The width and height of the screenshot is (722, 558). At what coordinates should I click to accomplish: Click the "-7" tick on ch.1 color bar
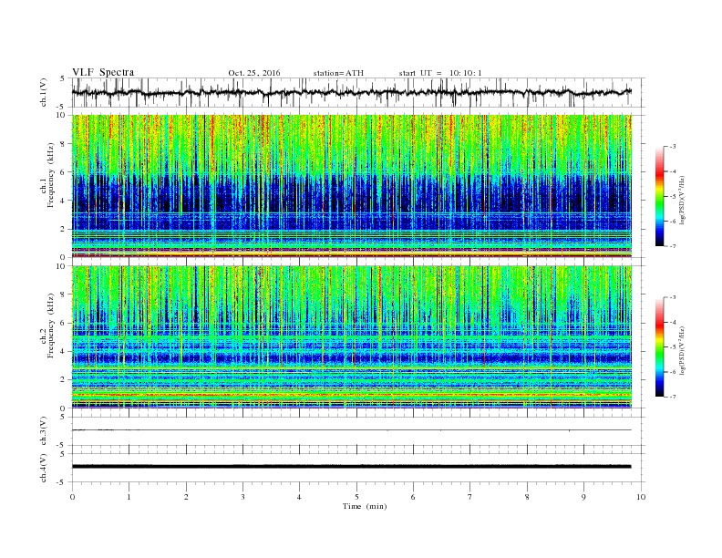pos(672,246)
